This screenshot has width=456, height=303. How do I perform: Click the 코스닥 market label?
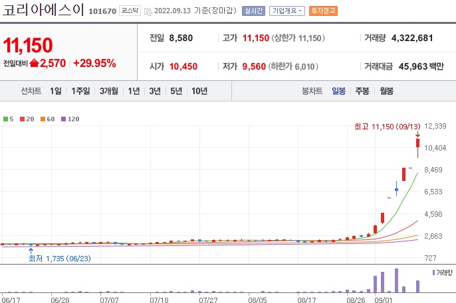click(x=130, y=11)
